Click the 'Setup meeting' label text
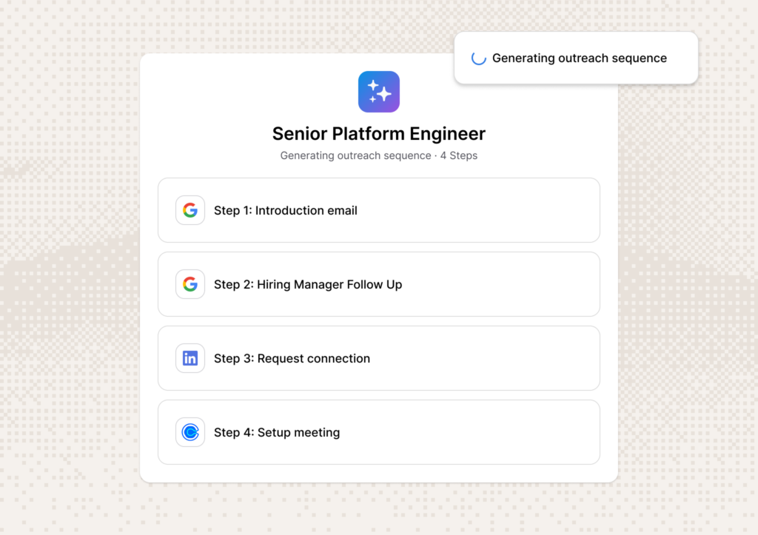The height and width of the screenshot is (535, 758). pyautogui.click(x=298, y=433)
